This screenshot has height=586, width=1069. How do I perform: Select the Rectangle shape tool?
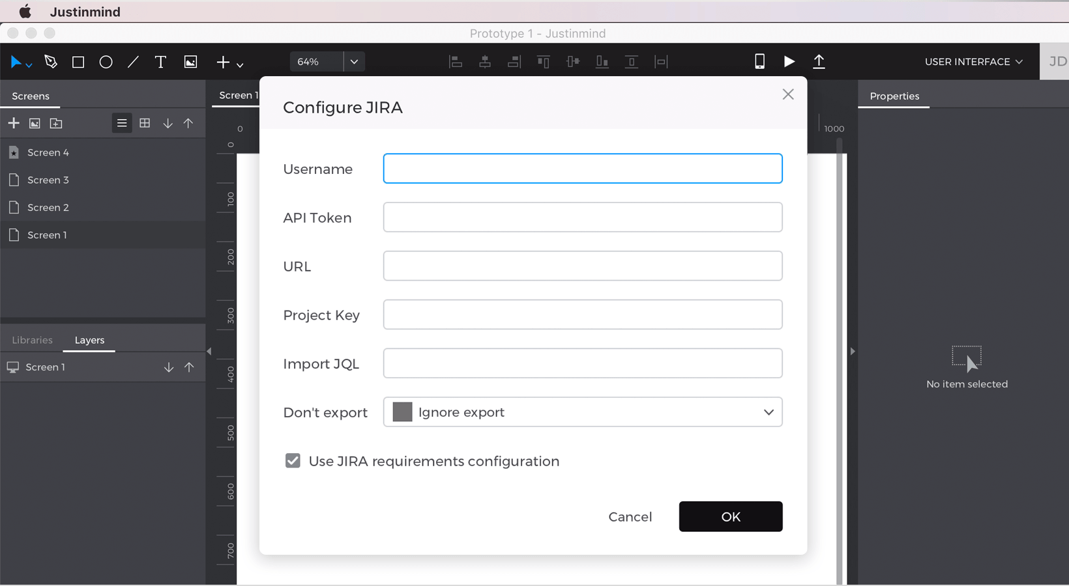[x=78, y=62]
